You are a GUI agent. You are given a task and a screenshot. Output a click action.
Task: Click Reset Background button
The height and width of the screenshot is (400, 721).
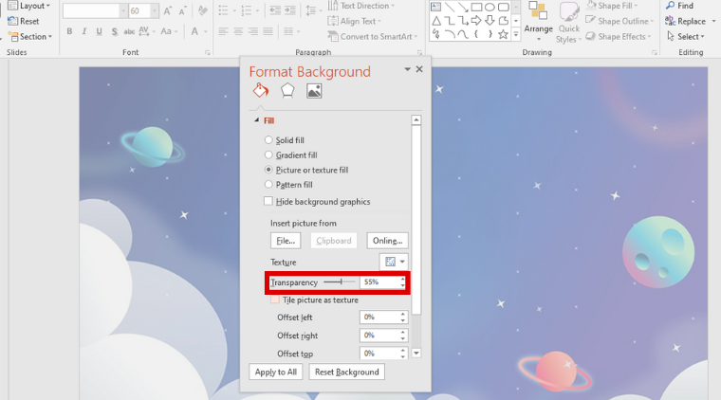(346, 372)
